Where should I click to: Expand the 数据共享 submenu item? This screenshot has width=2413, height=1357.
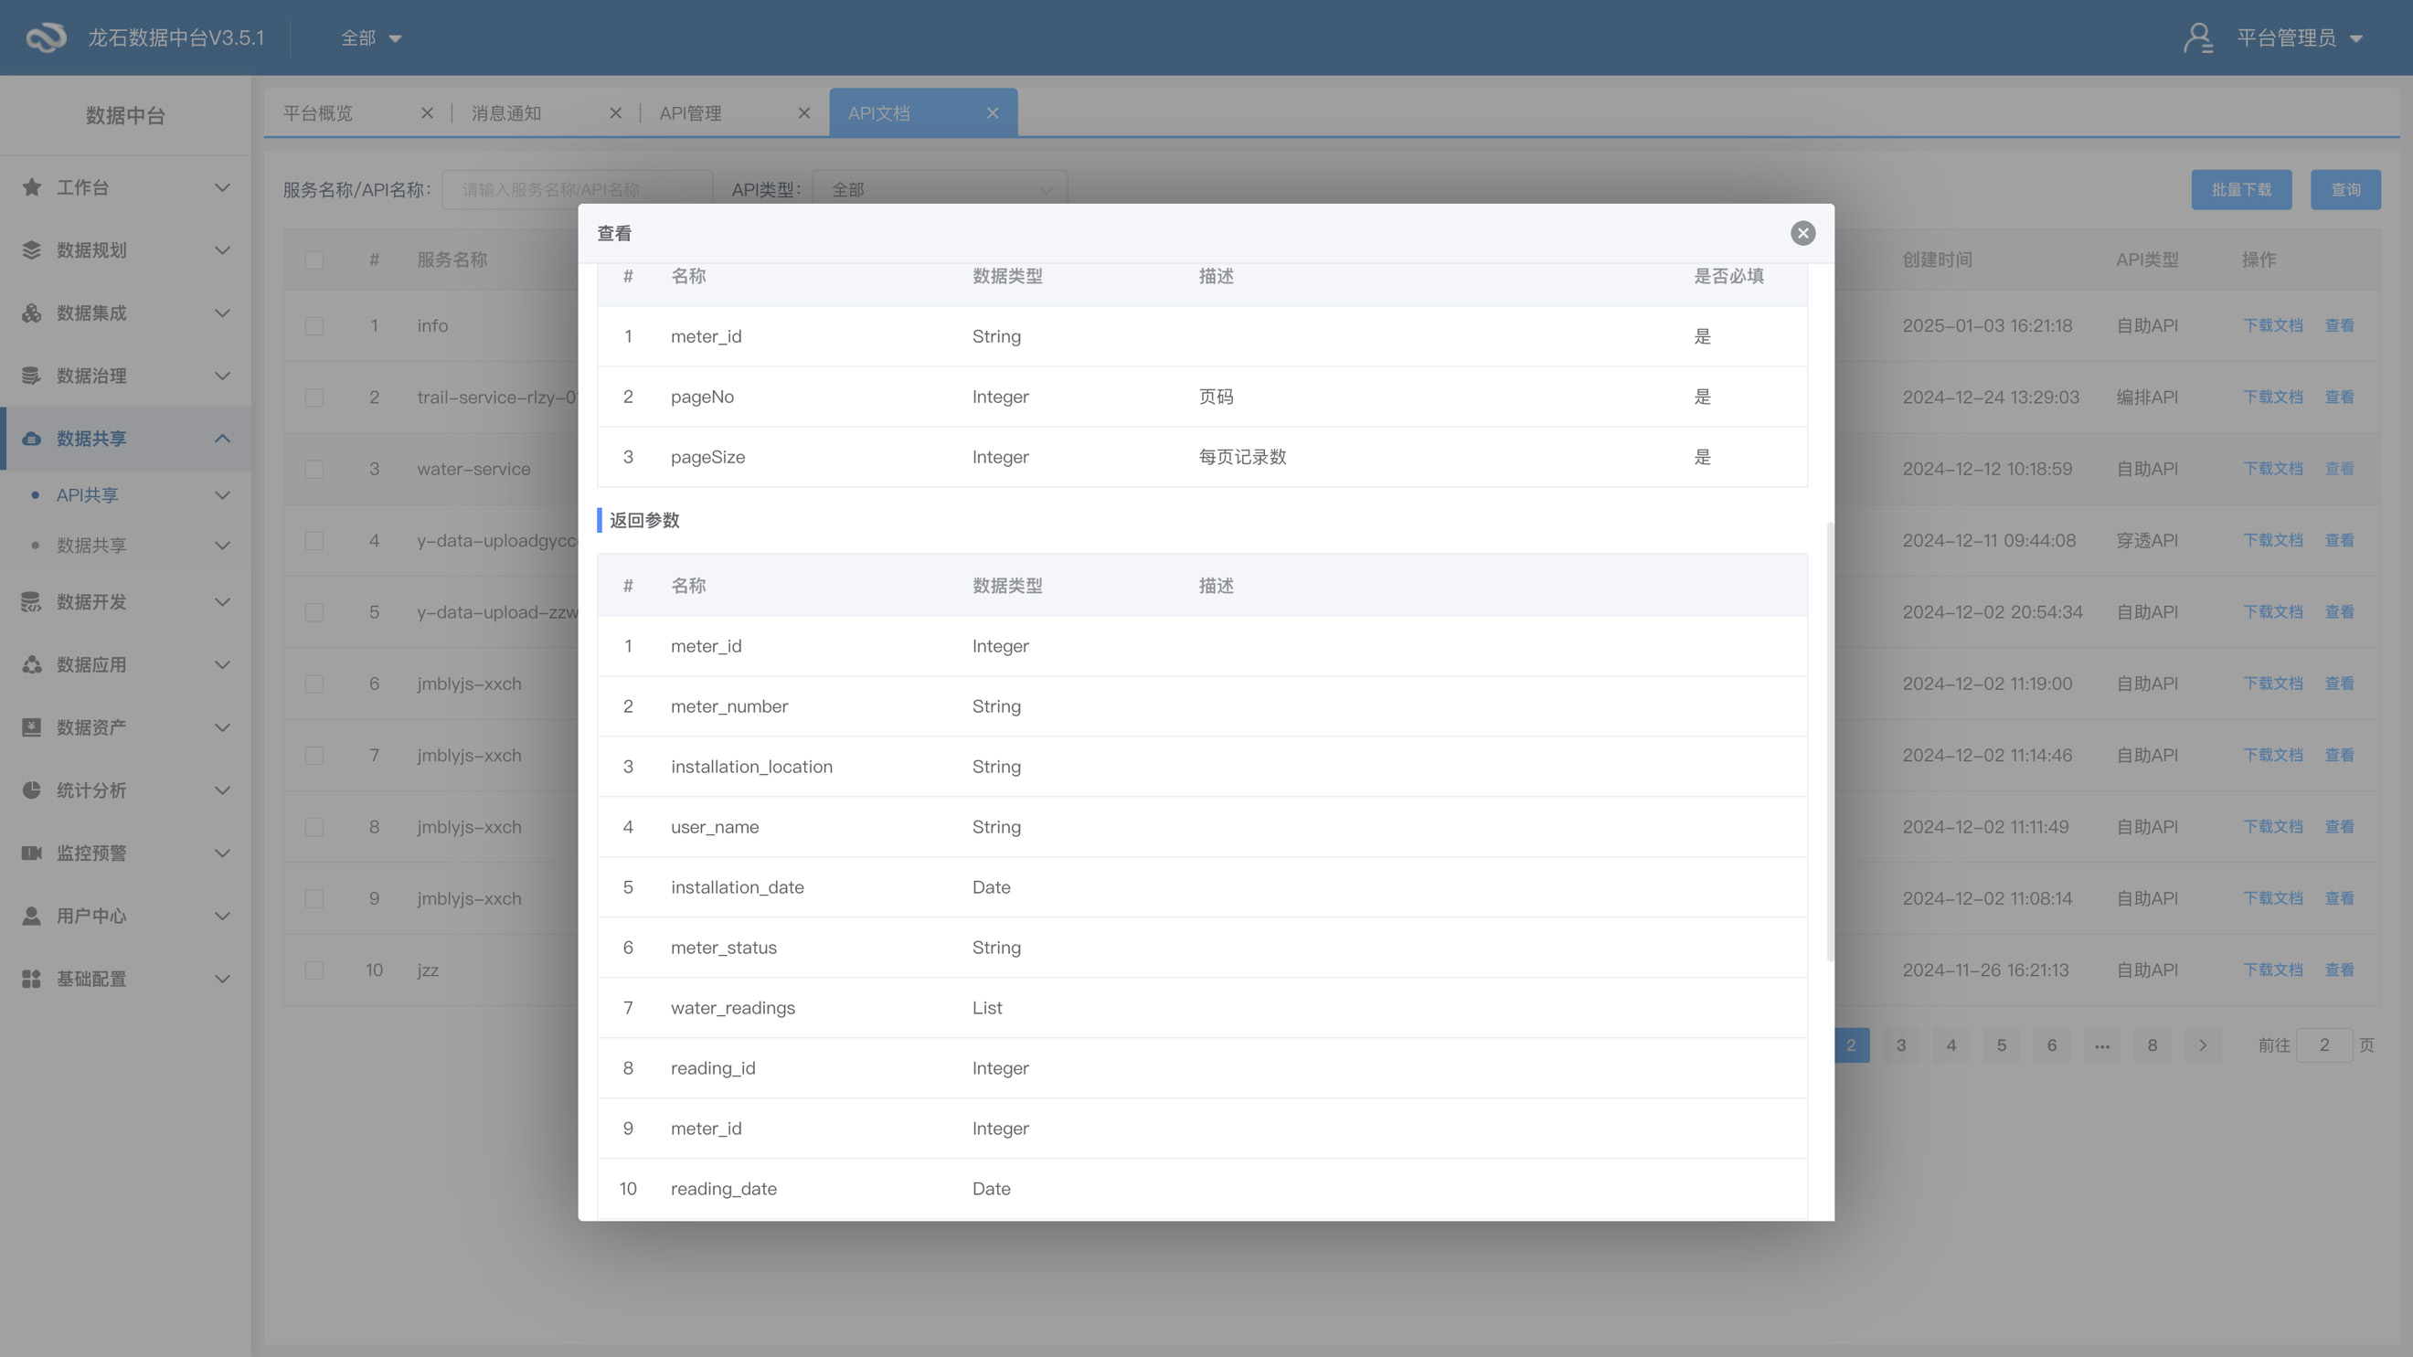(x=222, y=545)
